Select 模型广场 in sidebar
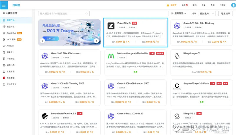Image resolution: width=236 pixels, height=135 pixels. [16, 20]
